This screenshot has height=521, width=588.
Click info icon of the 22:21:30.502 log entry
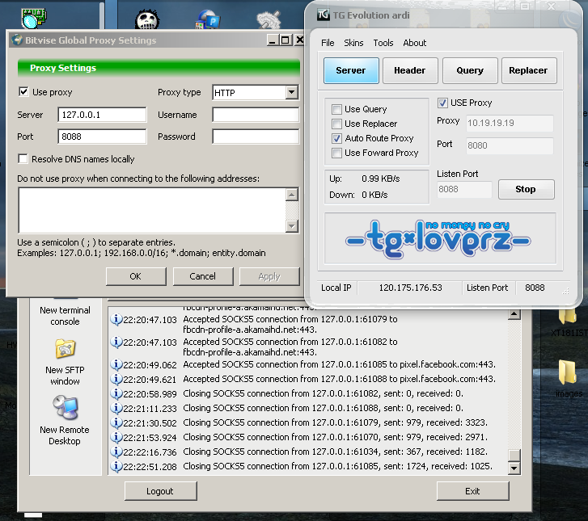click(116, 423)
